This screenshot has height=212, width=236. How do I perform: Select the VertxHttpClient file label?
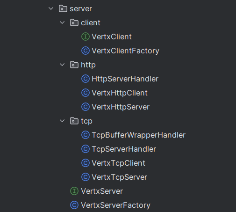pyautogui.click(x=120, y=93)
